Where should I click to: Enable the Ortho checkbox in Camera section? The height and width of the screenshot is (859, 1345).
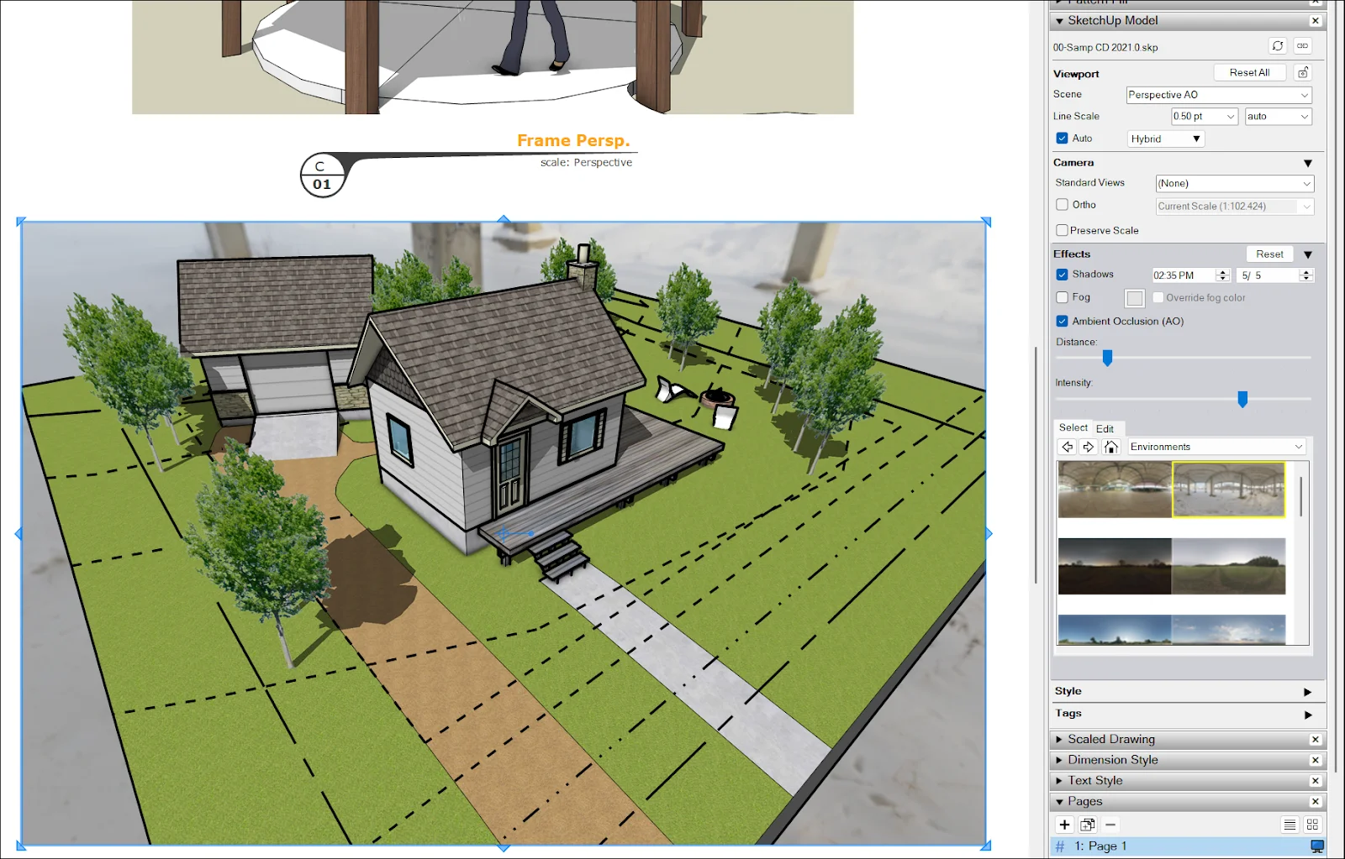pos(1062,205)
